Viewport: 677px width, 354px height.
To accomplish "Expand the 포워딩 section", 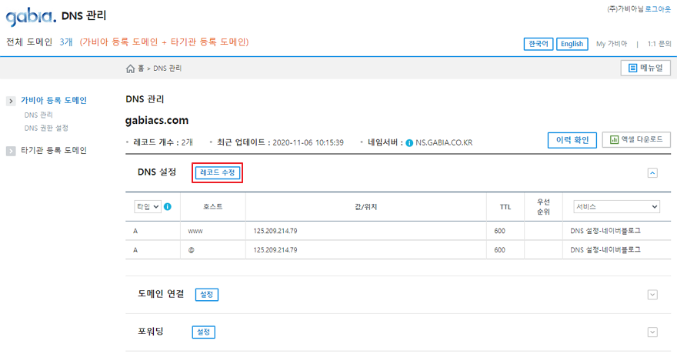I will 652,332.
